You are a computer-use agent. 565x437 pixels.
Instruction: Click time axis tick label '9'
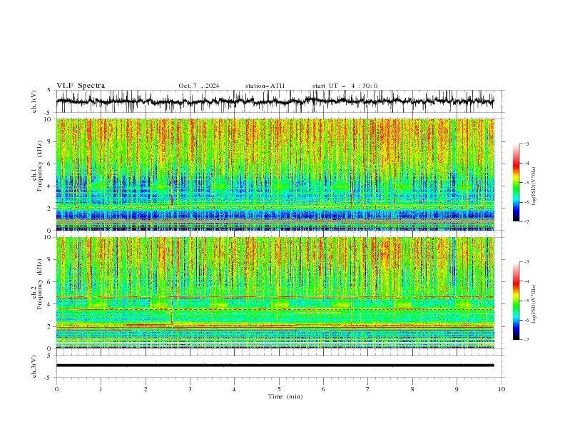457,389
